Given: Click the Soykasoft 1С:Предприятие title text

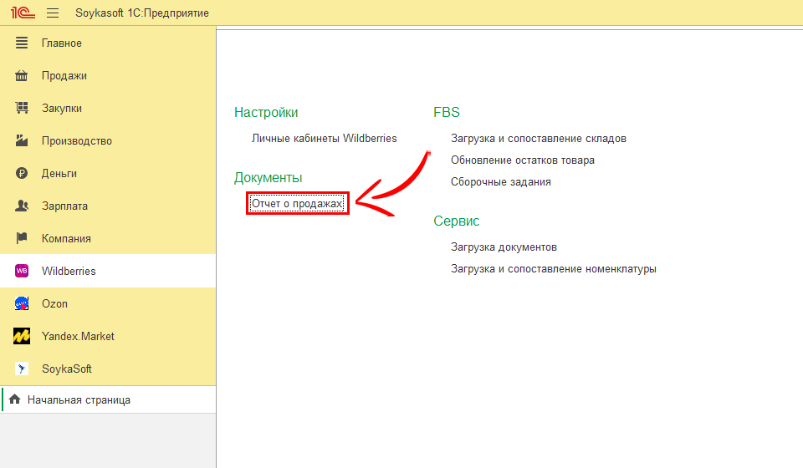Looking at the screenshot, I should 142,13.
